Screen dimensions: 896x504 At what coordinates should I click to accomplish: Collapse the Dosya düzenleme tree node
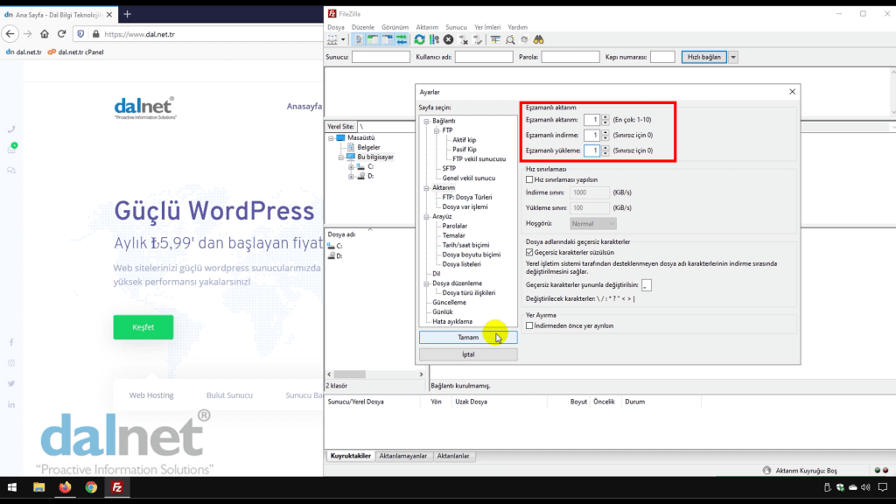click(x=426, y=283)
